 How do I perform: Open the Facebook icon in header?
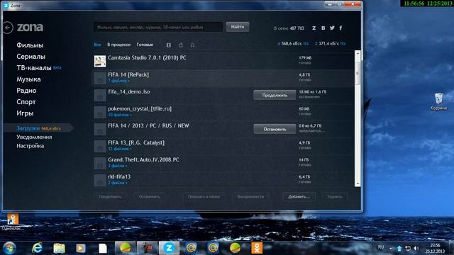click(340, 28)
